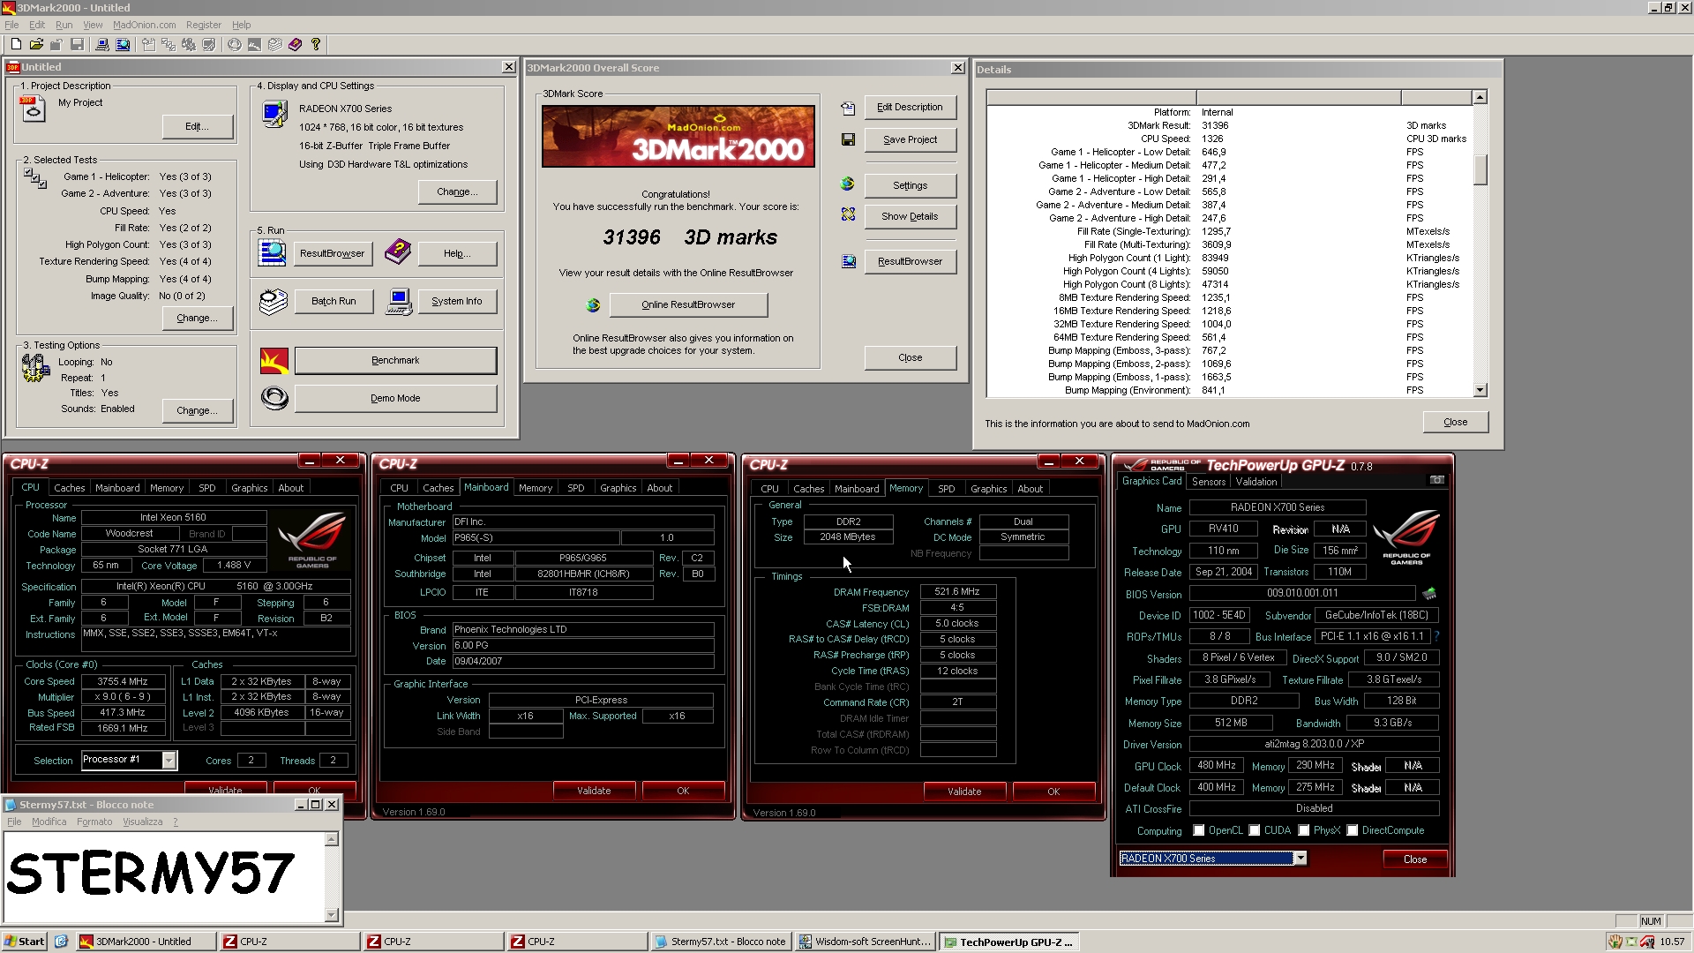Toggle the OpenCL checkbox in GPU-Z
The height and width of the screenshot is (953, 1694).
point(1198,830)
